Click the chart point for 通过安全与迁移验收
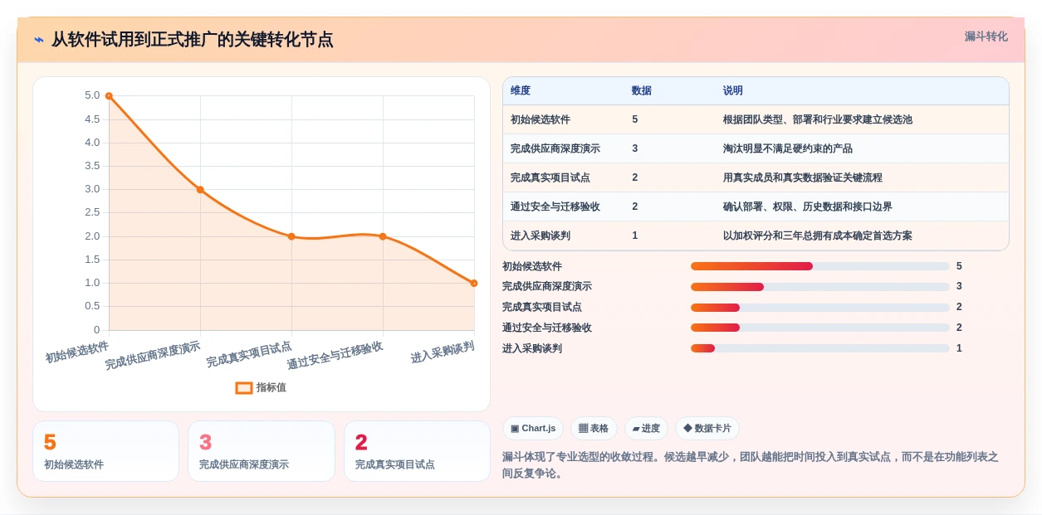 pos(383,236)
